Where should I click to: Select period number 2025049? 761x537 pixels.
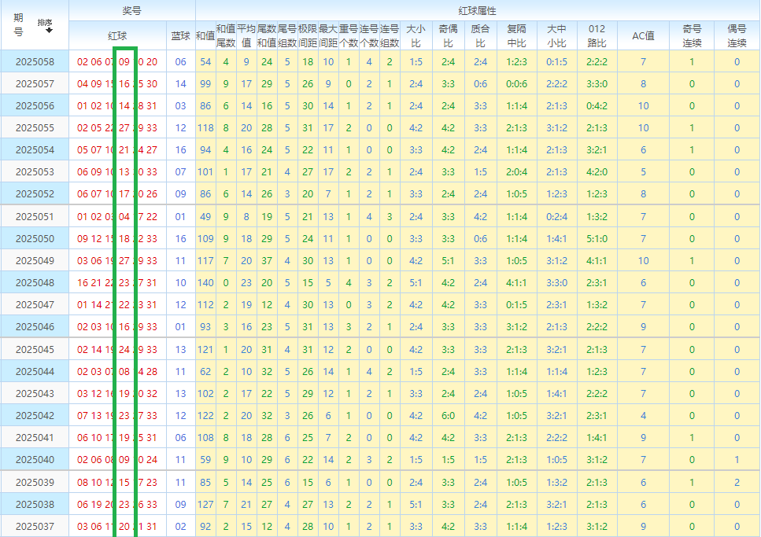(35, 260)
